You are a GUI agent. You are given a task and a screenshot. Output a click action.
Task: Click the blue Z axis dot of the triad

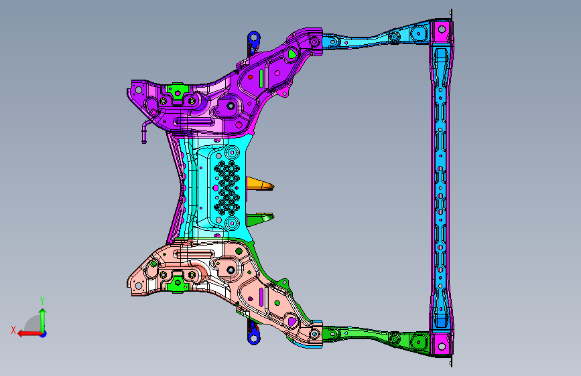pos(44,334)
